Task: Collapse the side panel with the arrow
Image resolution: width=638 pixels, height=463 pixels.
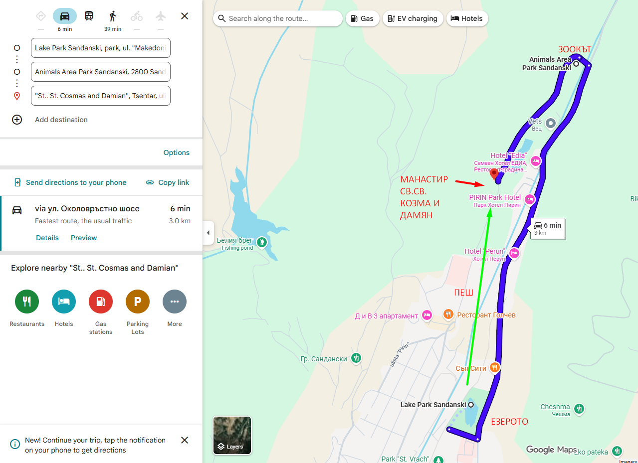Action: 208,233
